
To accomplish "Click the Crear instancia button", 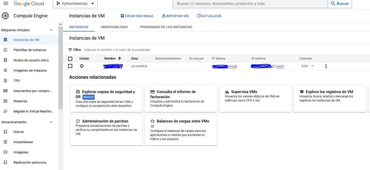I will 137,16.
